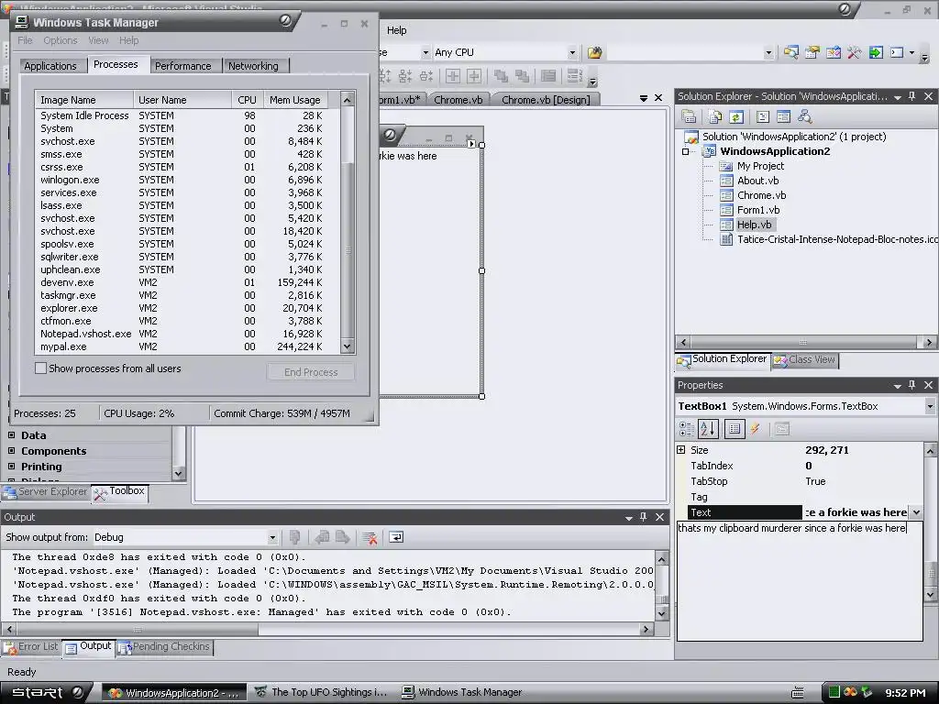Switch to The Top UFO Sightings taskbar window
The height and width of the screenshot is (704, 939).
(322, 692)
